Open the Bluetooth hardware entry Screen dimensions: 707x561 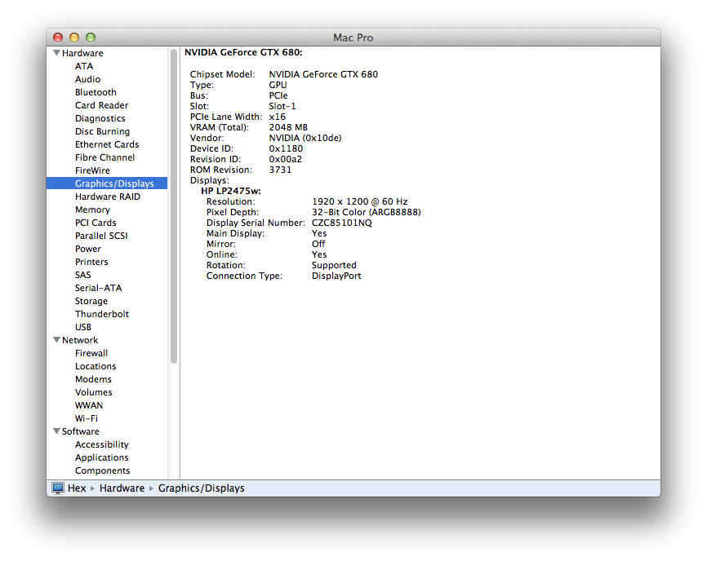pyautogui.click(x=96, y=92)
